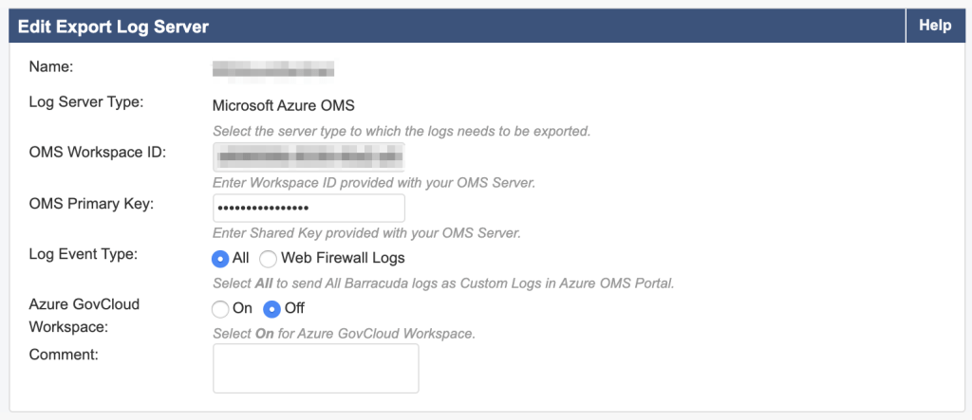This screenshot has width=972, height=420.
Task: Click the OMS Primary Key: label
Action: [91, 204]
